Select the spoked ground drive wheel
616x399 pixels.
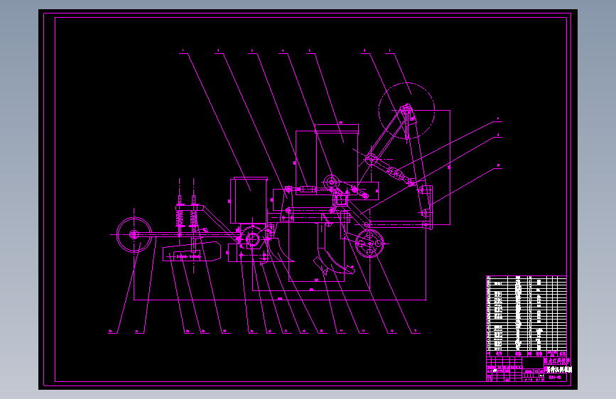[x=369, y=244]
